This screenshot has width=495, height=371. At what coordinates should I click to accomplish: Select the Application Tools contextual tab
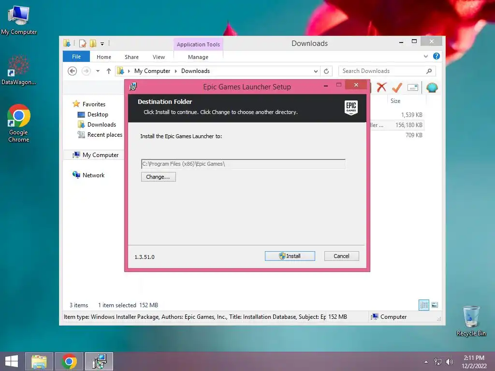198,44
